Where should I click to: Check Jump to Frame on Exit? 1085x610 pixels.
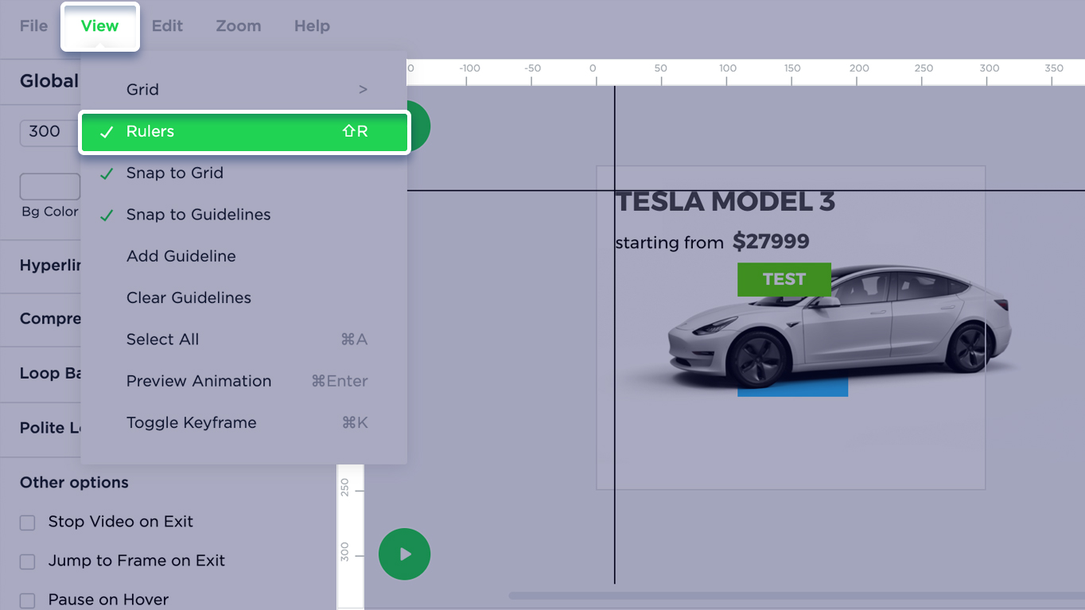[28, 561]
